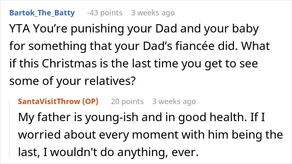
Task: Click the word punishing in comment
Action: tap(97, 30)
